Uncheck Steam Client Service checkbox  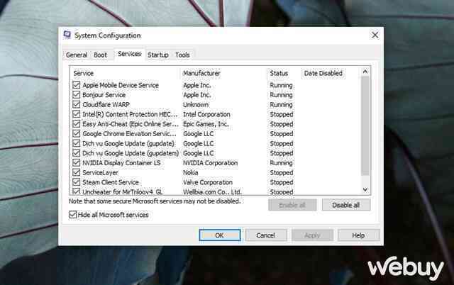tap(76, 182)
